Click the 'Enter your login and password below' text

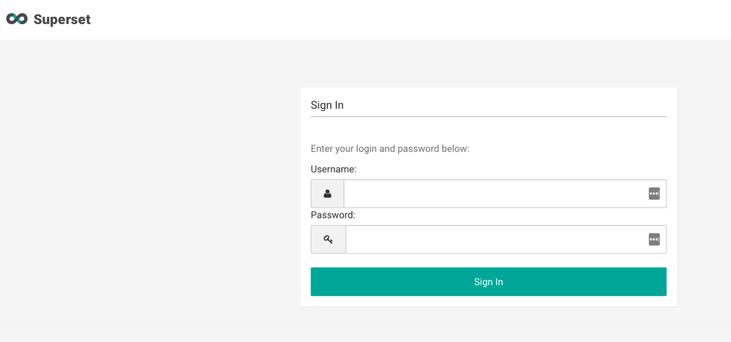(x=390, y=148)
